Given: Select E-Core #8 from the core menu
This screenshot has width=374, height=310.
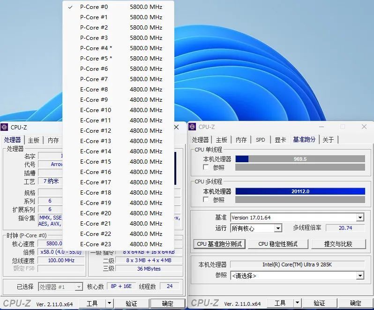Looking at the screenshot, I should coord(94,90).
